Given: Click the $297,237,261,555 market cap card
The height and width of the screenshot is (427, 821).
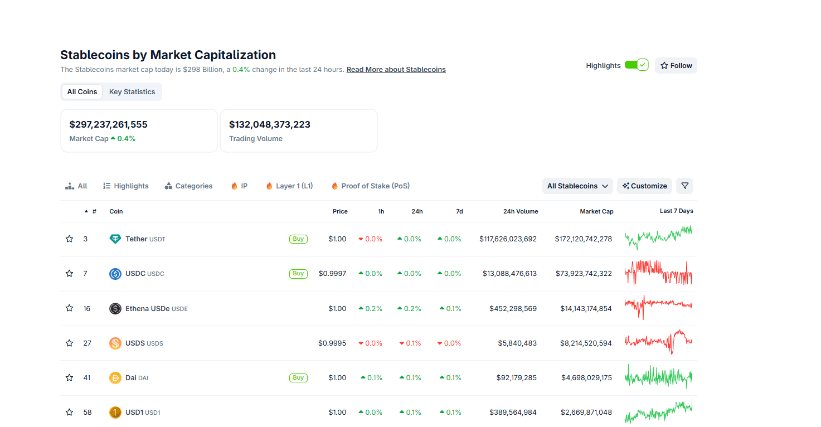Looking at the screenshot, I should 139,130.
